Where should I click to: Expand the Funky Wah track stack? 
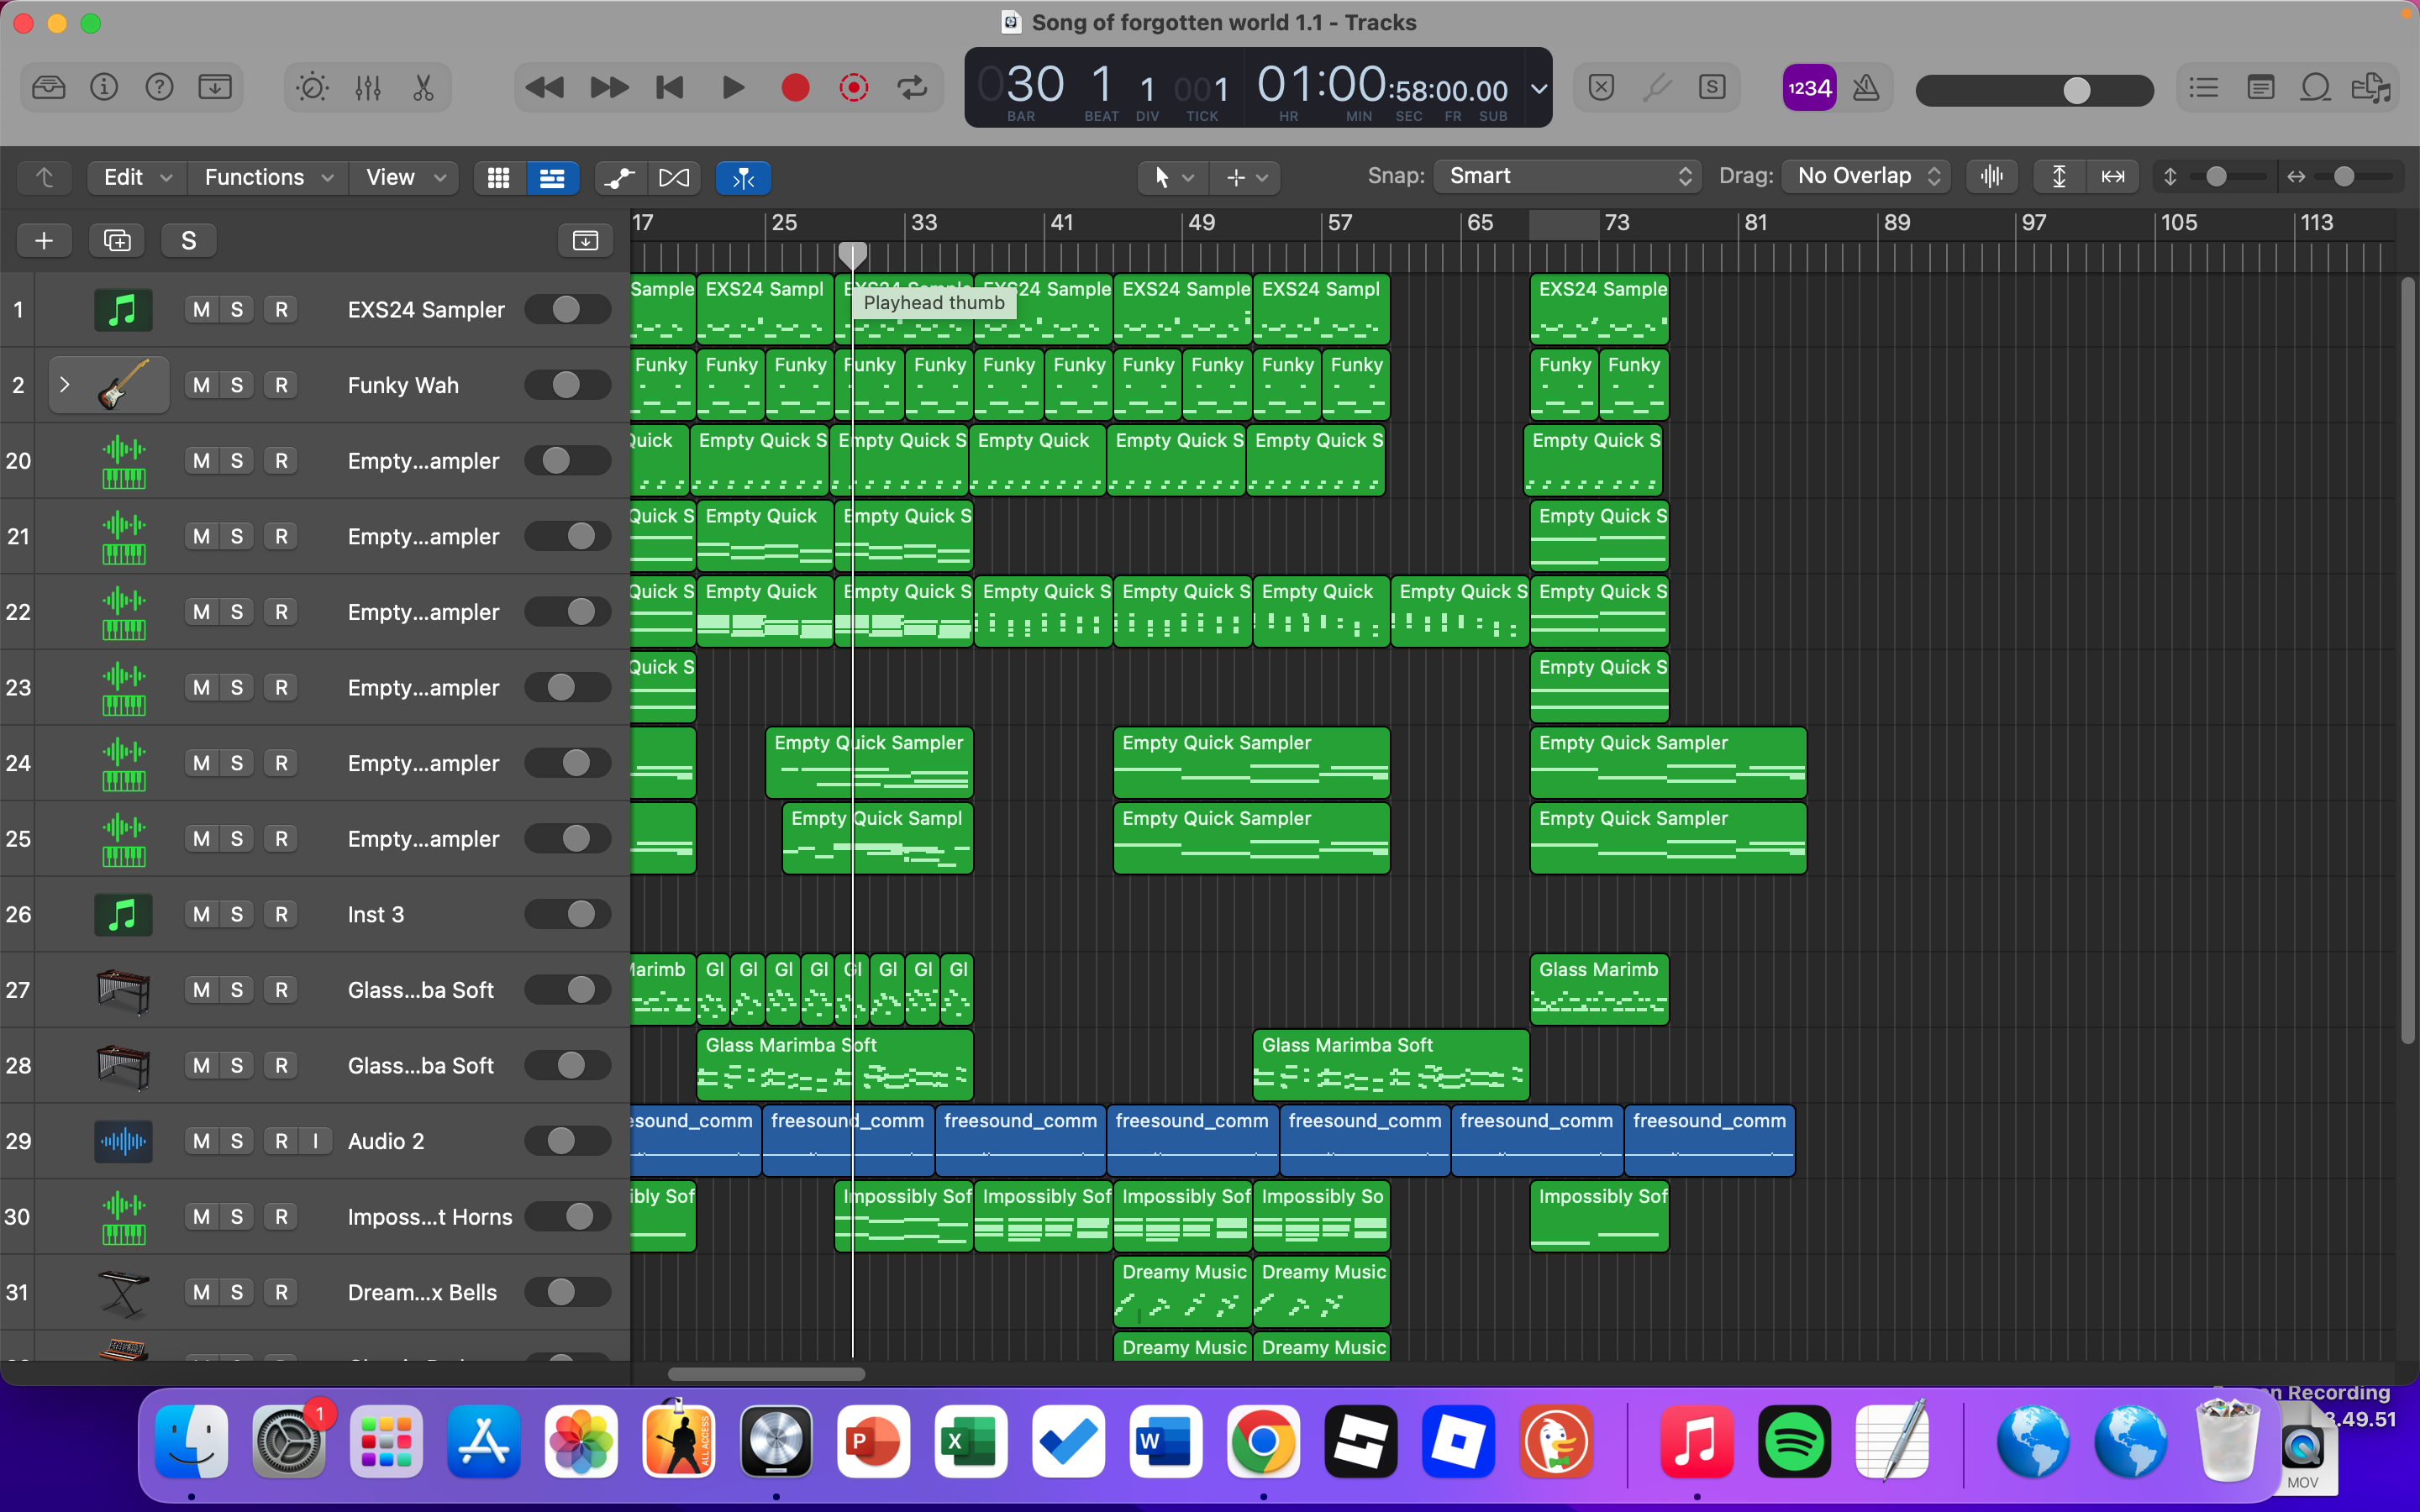(65, 385)
